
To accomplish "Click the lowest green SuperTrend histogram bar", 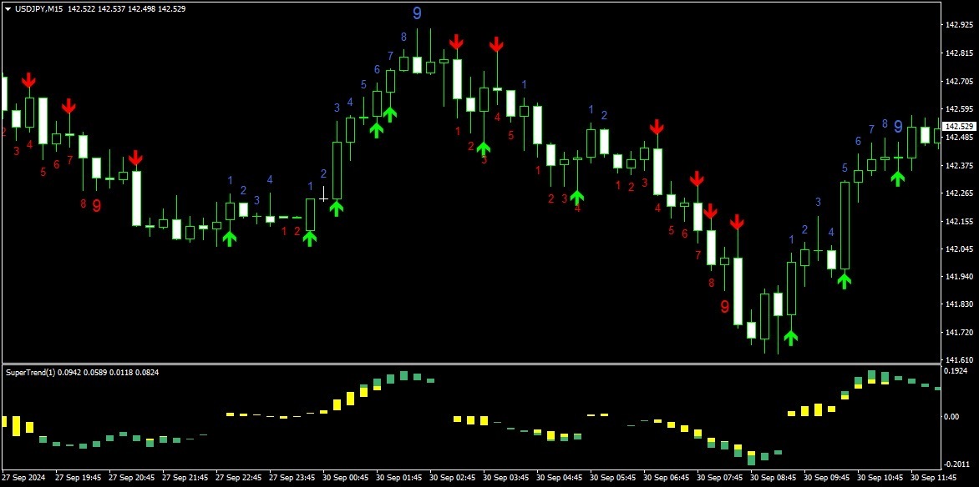I will 751,459.
